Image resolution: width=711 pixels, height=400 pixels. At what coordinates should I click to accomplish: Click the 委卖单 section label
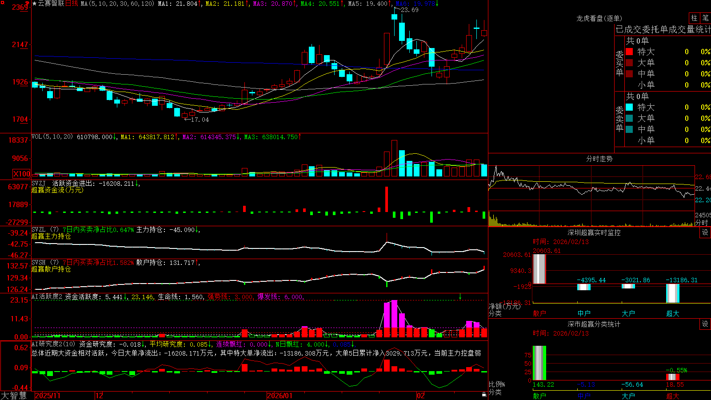tap(619, 119)
